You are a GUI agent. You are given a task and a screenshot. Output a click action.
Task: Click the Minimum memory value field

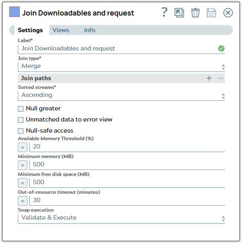tap(127, 165)
